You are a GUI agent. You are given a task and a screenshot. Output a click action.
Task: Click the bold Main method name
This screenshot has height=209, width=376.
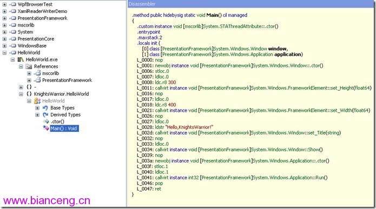coord(212,15)
